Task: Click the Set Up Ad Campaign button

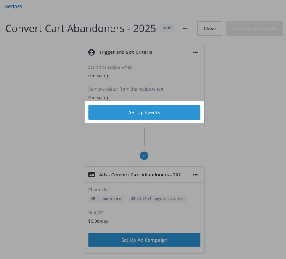Action: click(x=144, y=240)
